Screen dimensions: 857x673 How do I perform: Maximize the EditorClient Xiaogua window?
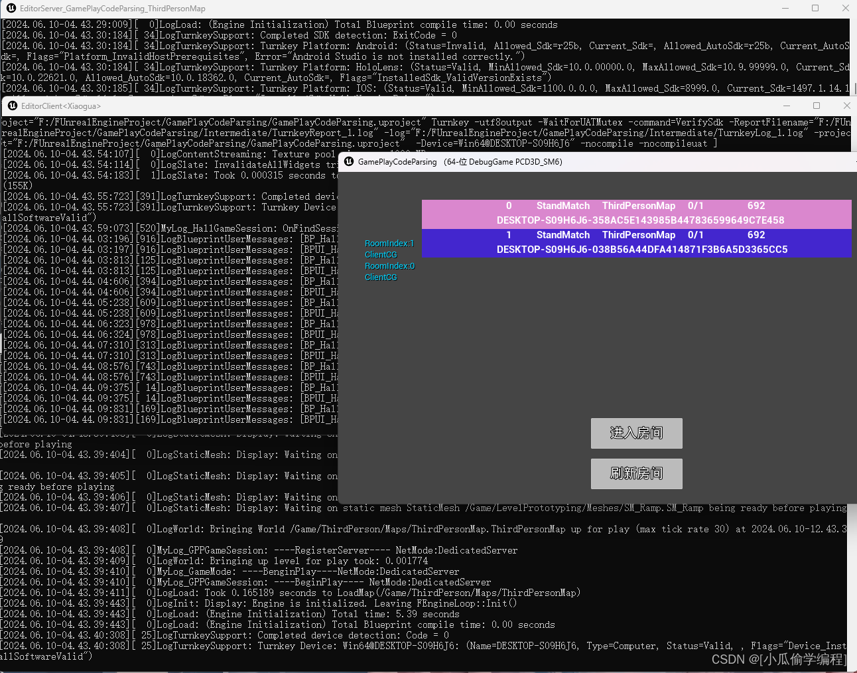(817, 106)
